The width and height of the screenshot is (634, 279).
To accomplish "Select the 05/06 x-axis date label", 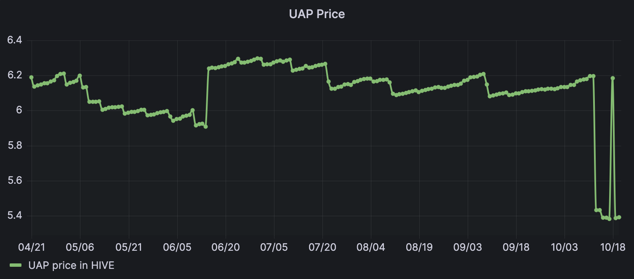I will click(80, 247).
